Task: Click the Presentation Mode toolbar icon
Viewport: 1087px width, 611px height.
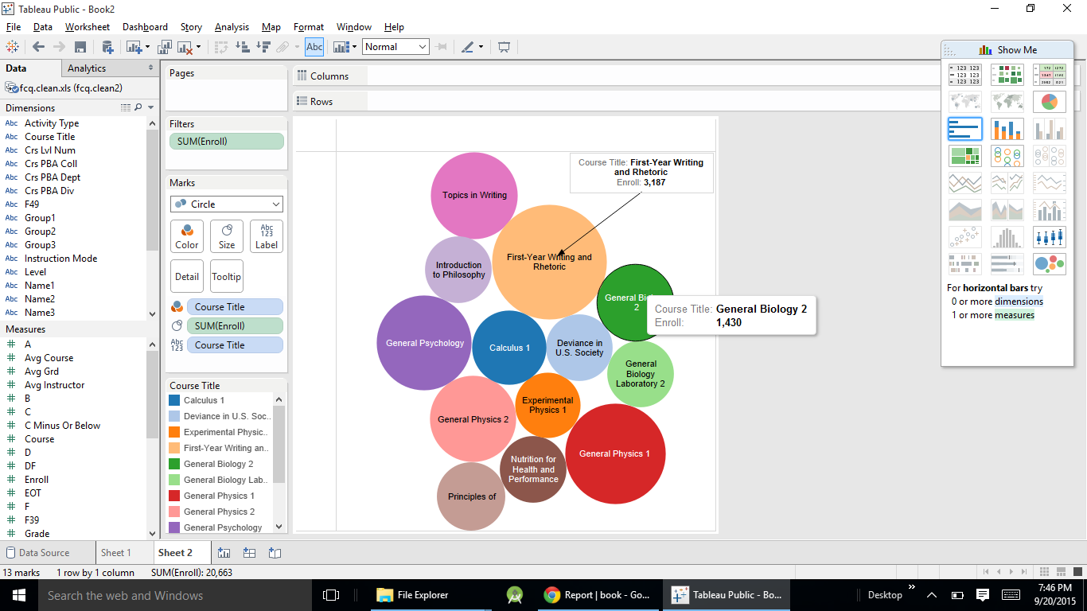Action: [x=504, y=47]
